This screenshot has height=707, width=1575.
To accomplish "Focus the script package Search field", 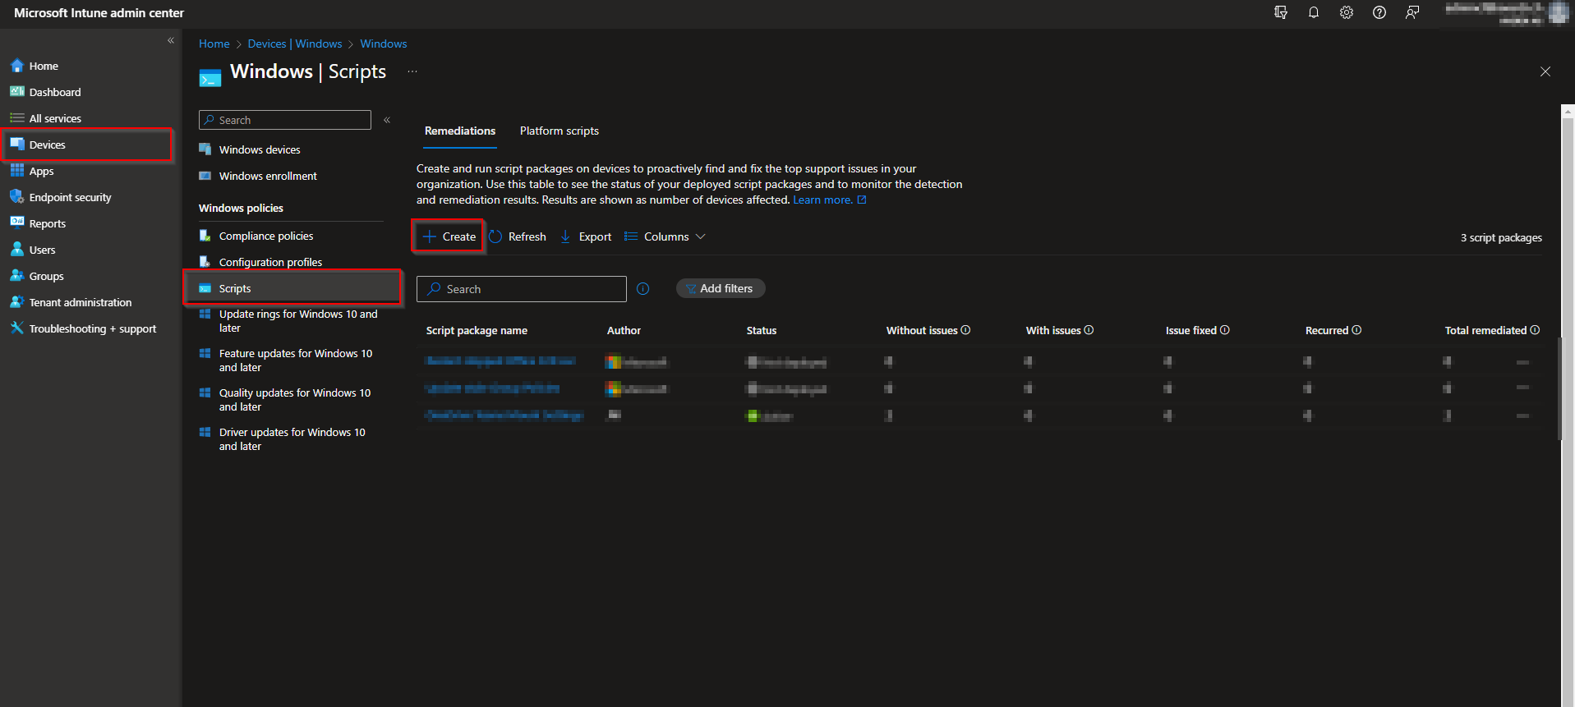I will click(x=522, y=289).
